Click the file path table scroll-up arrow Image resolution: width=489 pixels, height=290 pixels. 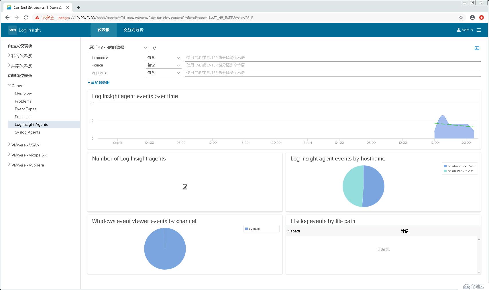click(x=479, y=239)
